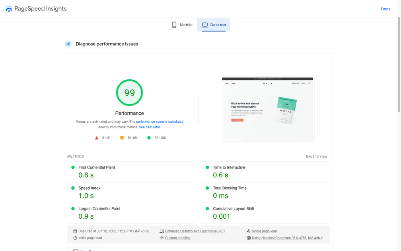Expand the Custom throttling details
Image resolution: width=401 pixels, height=251 pixels.
178,238
